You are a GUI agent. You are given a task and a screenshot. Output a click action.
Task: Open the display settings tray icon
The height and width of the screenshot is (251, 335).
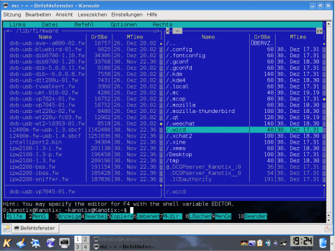coord(252,243)
